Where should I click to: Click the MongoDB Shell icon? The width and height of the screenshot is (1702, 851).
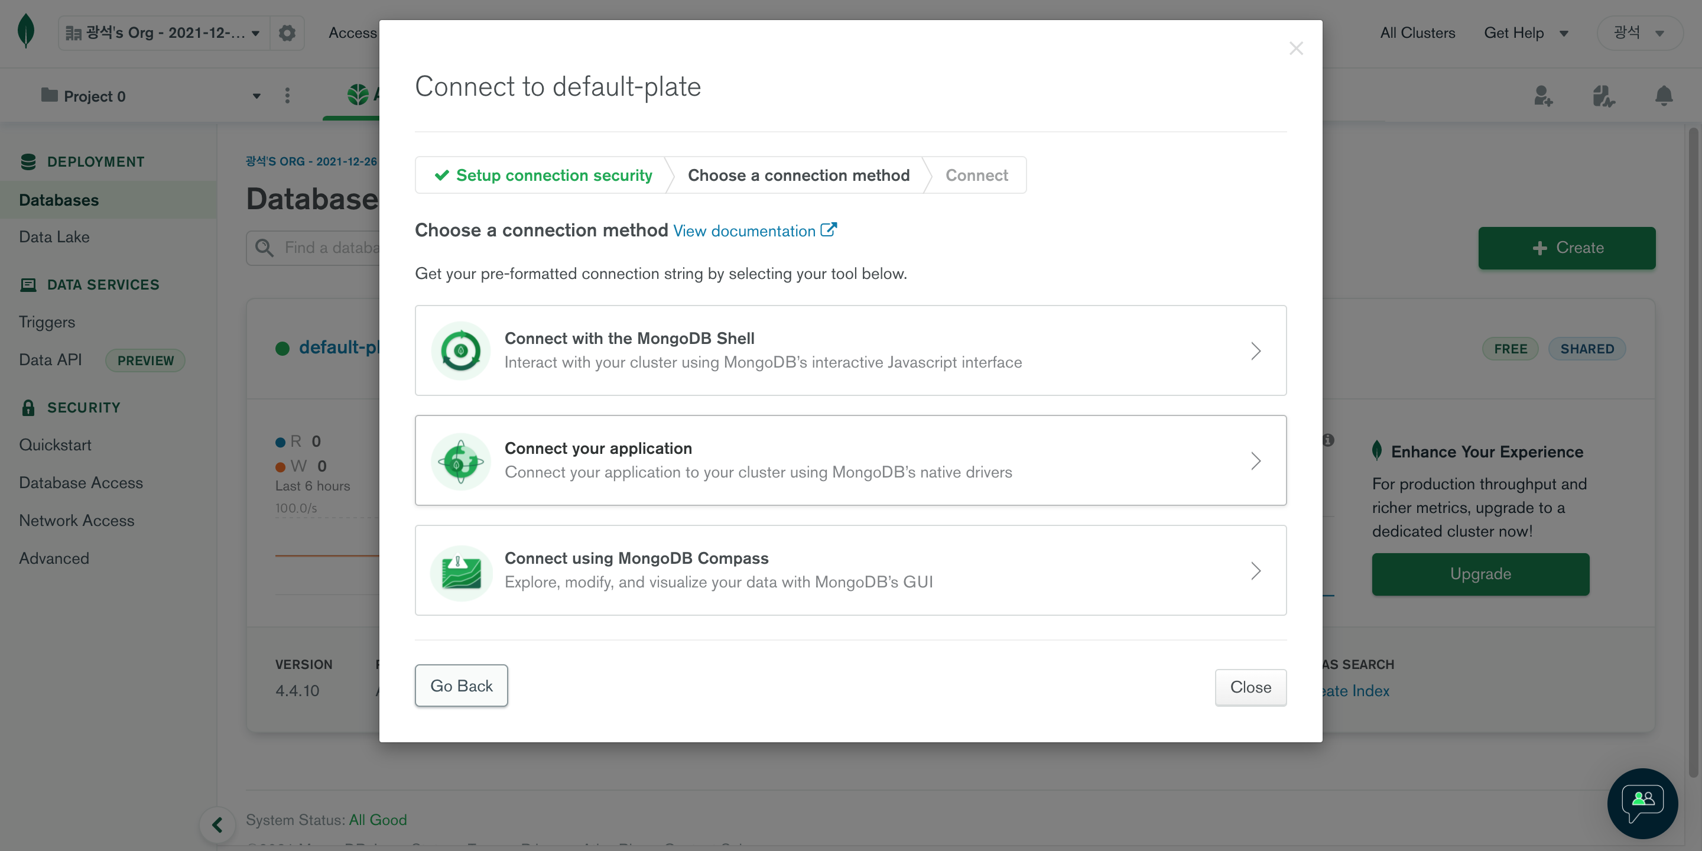click(460, 351)
